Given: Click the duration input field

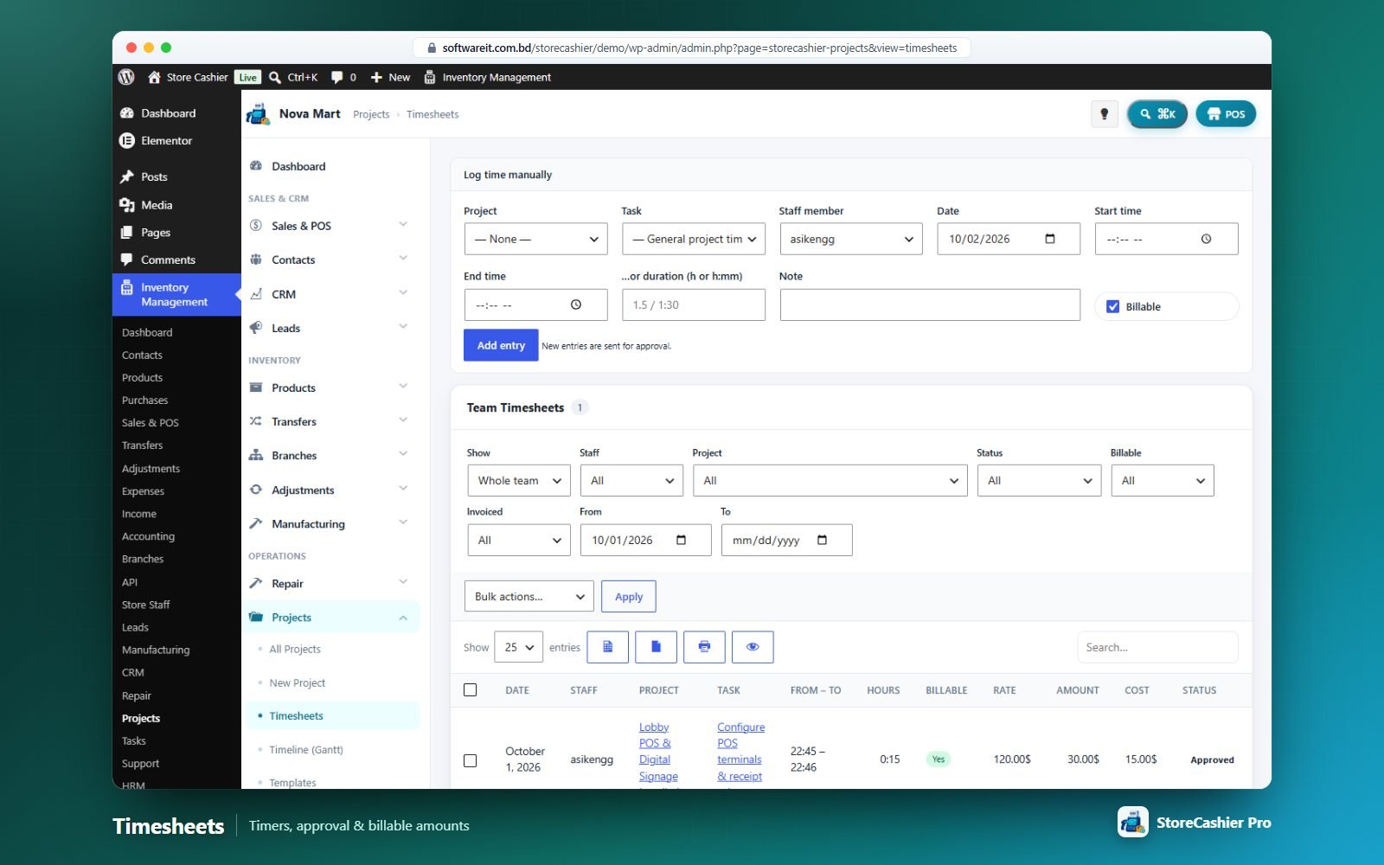Looking at the screenshot, I should pyautogui.click(x=694, y=304).
